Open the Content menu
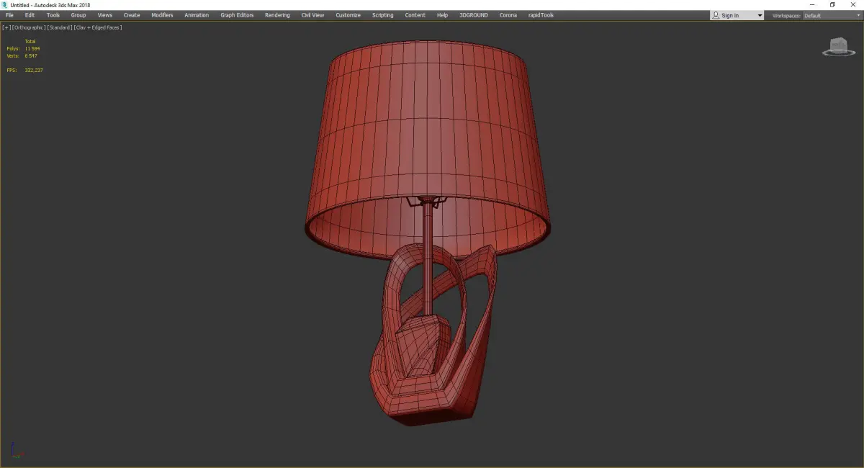The width and height of the screenshot is (864, 468). (x=415, y=15)
